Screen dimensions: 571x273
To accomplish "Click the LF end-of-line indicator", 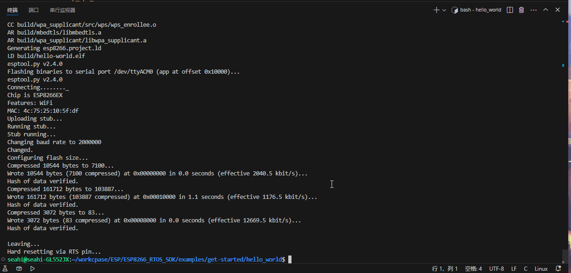I will 514,268.
